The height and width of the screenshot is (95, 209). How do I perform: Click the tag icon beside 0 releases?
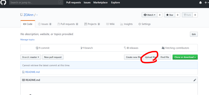(x=125, y=48)
